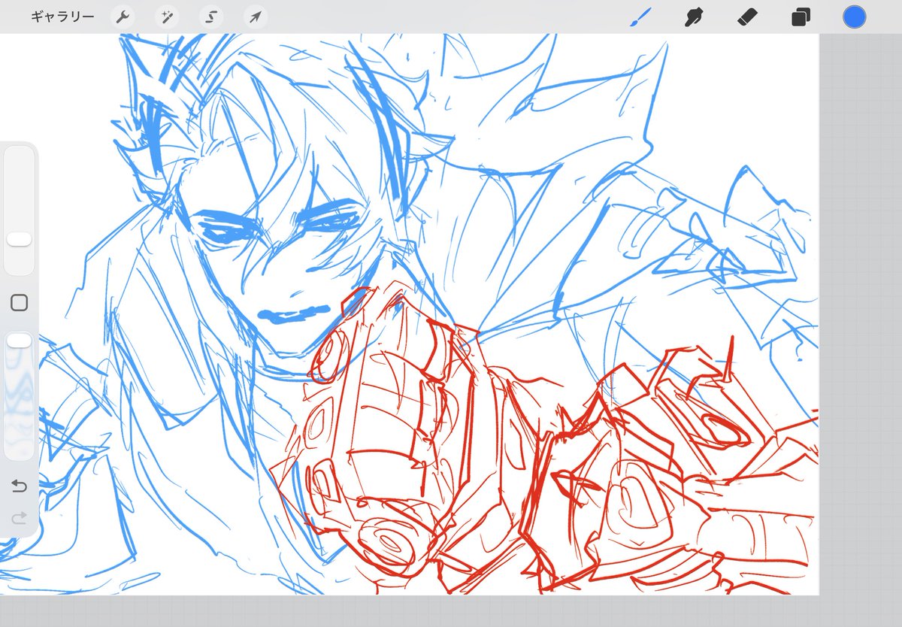This screenshot has height=627, width=902.
Task: Select the Eraser tool
Action: 747,17
